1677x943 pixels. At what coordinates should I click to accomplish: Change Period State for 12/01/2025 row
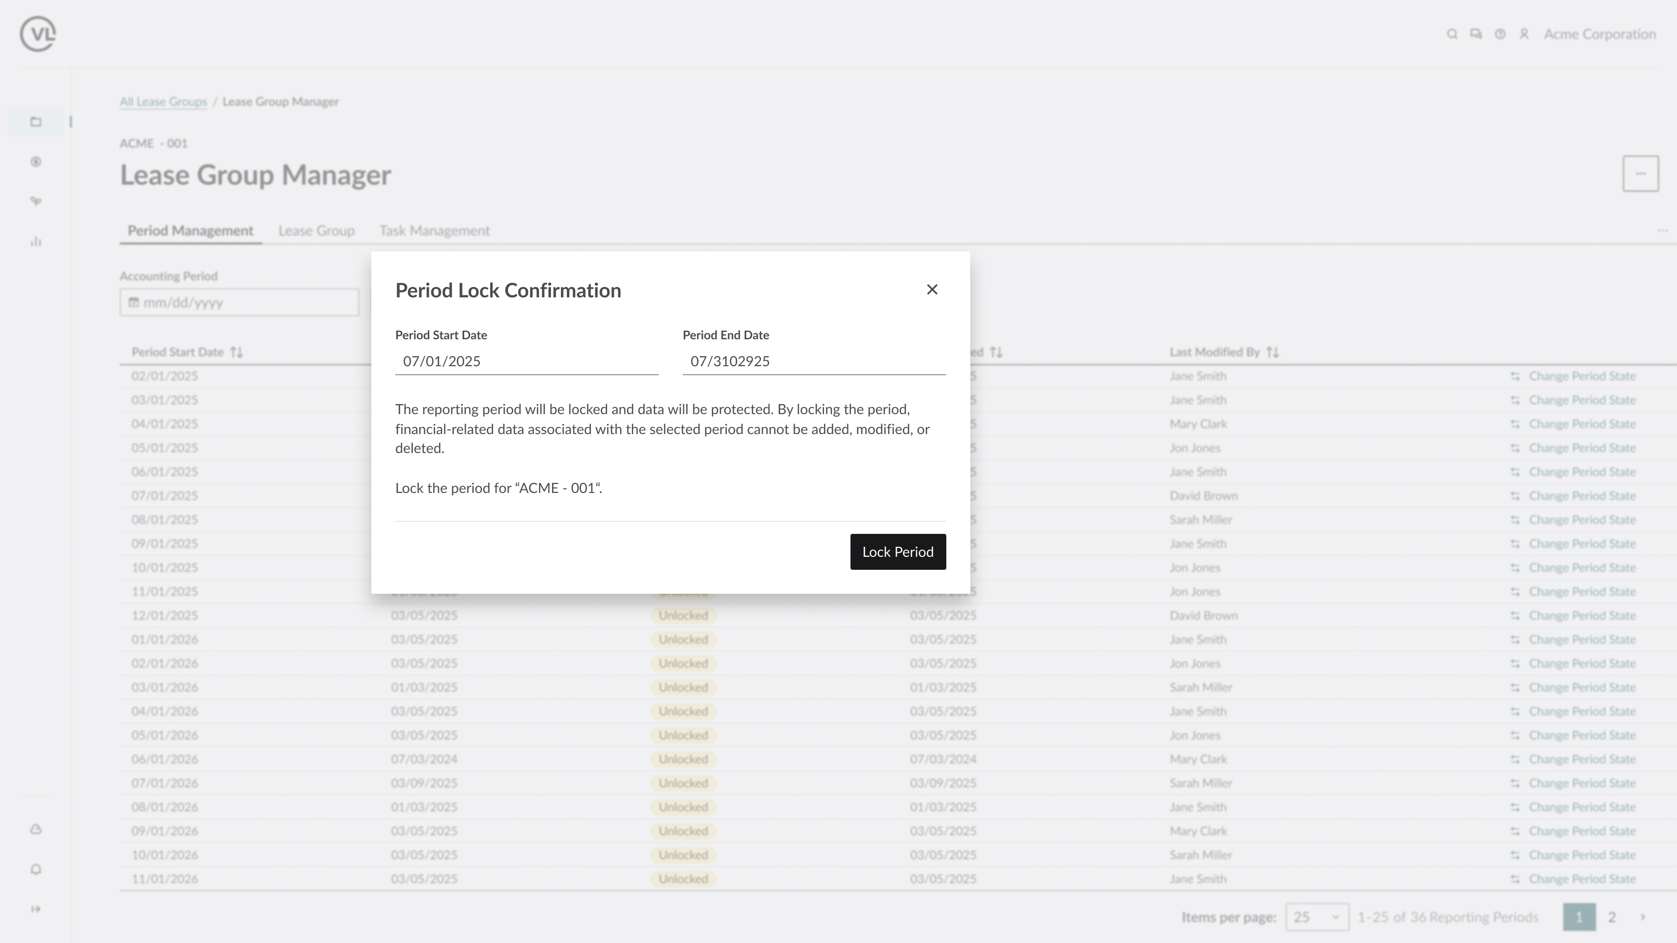click(1582, 616)
